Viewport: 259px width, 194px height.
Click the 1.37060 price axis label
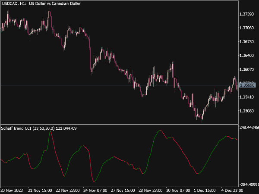pos(248,28)
